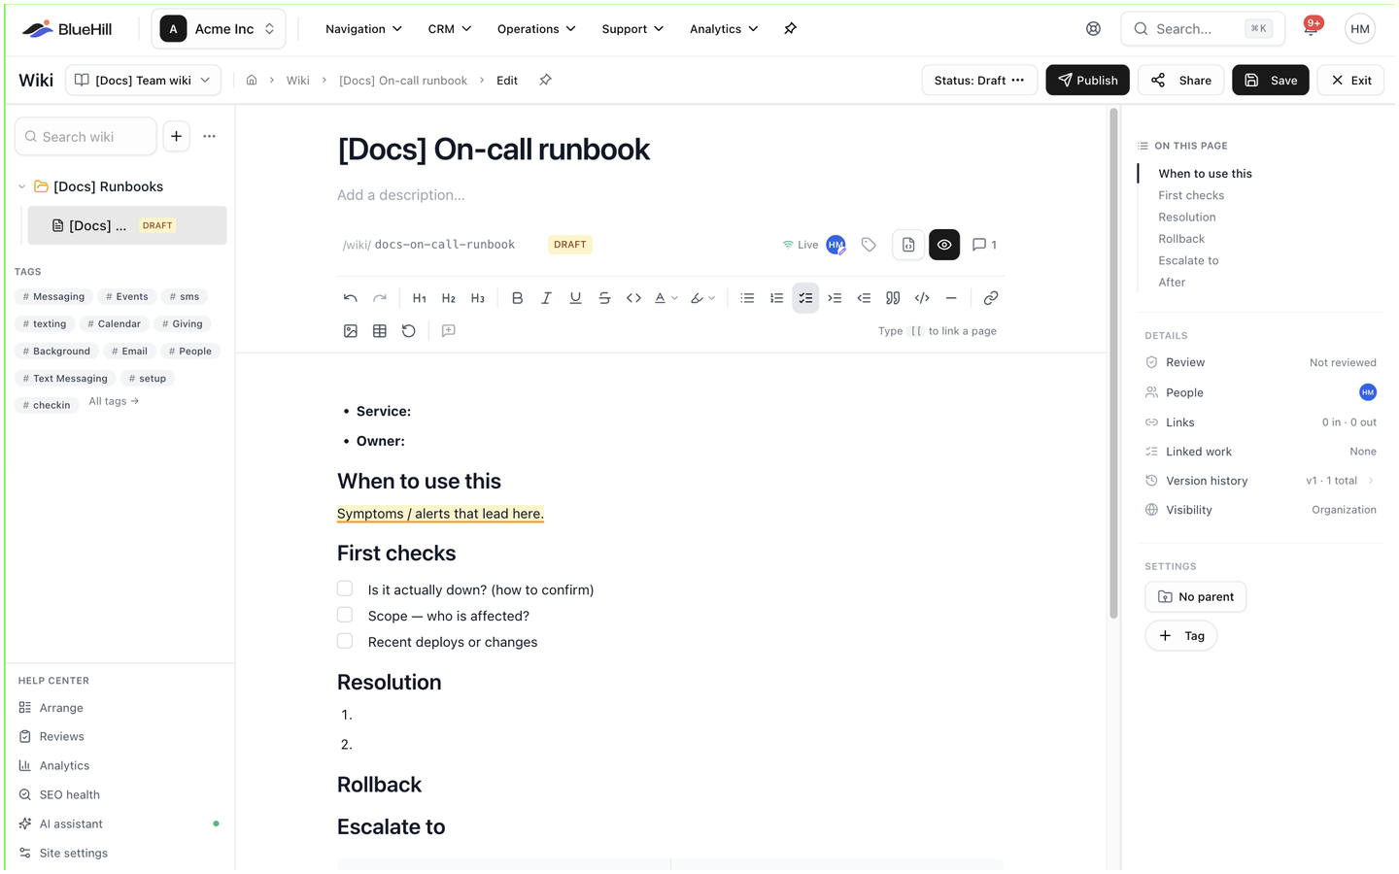Open the highlight color picker

pyautogui.click(x=702, y=298)
